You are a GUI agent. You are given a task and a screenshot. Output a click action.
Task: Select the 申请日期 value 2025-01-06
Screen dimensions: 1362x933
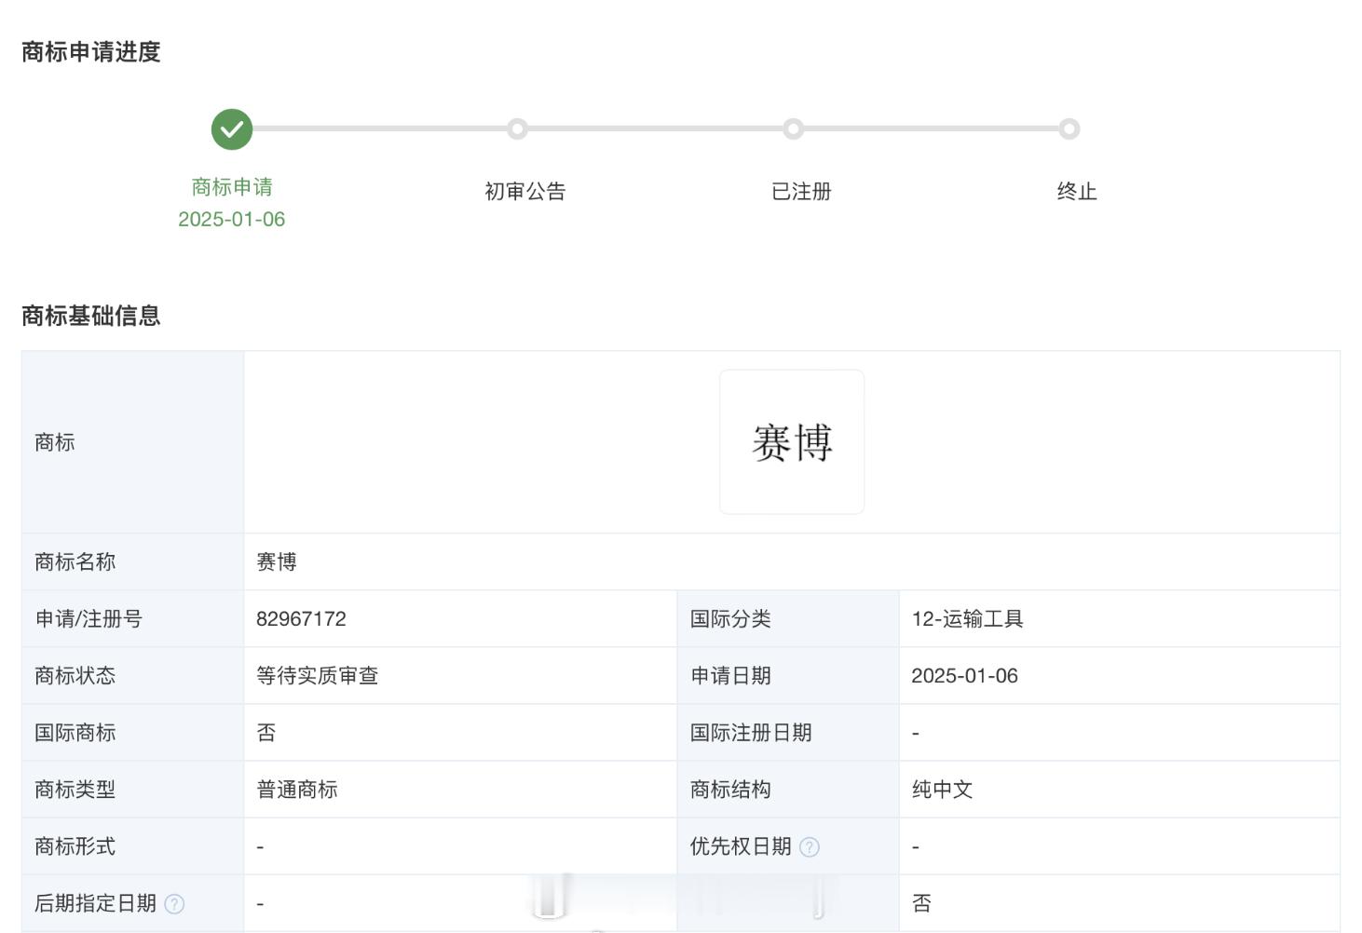click(x=964, y=676)
